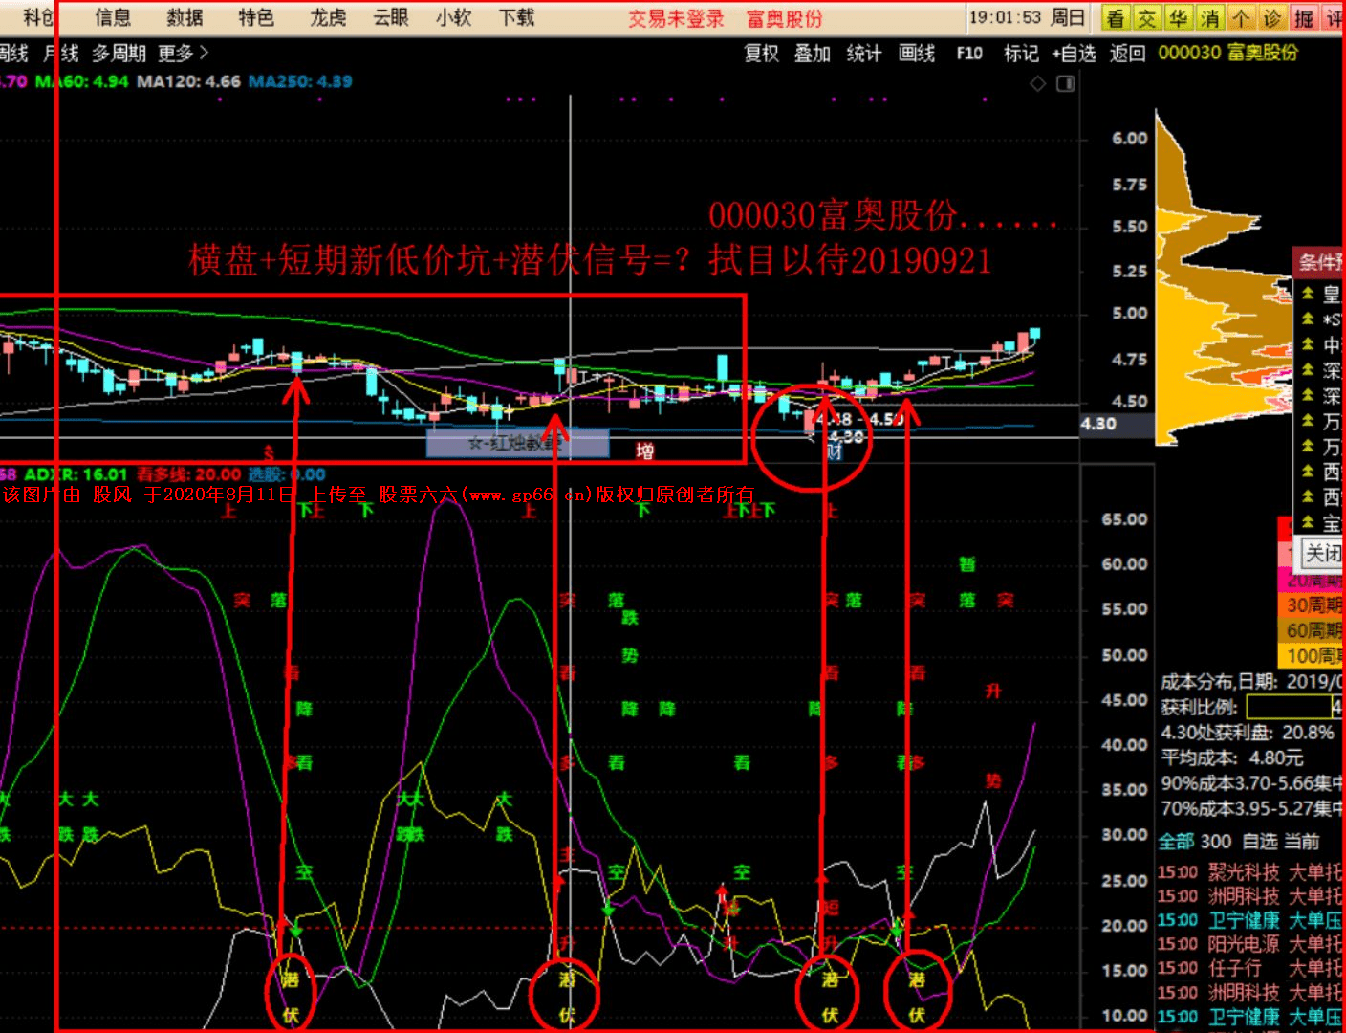
Task: Click the 叠加 overlay button
Action: (x=813, y=54)
